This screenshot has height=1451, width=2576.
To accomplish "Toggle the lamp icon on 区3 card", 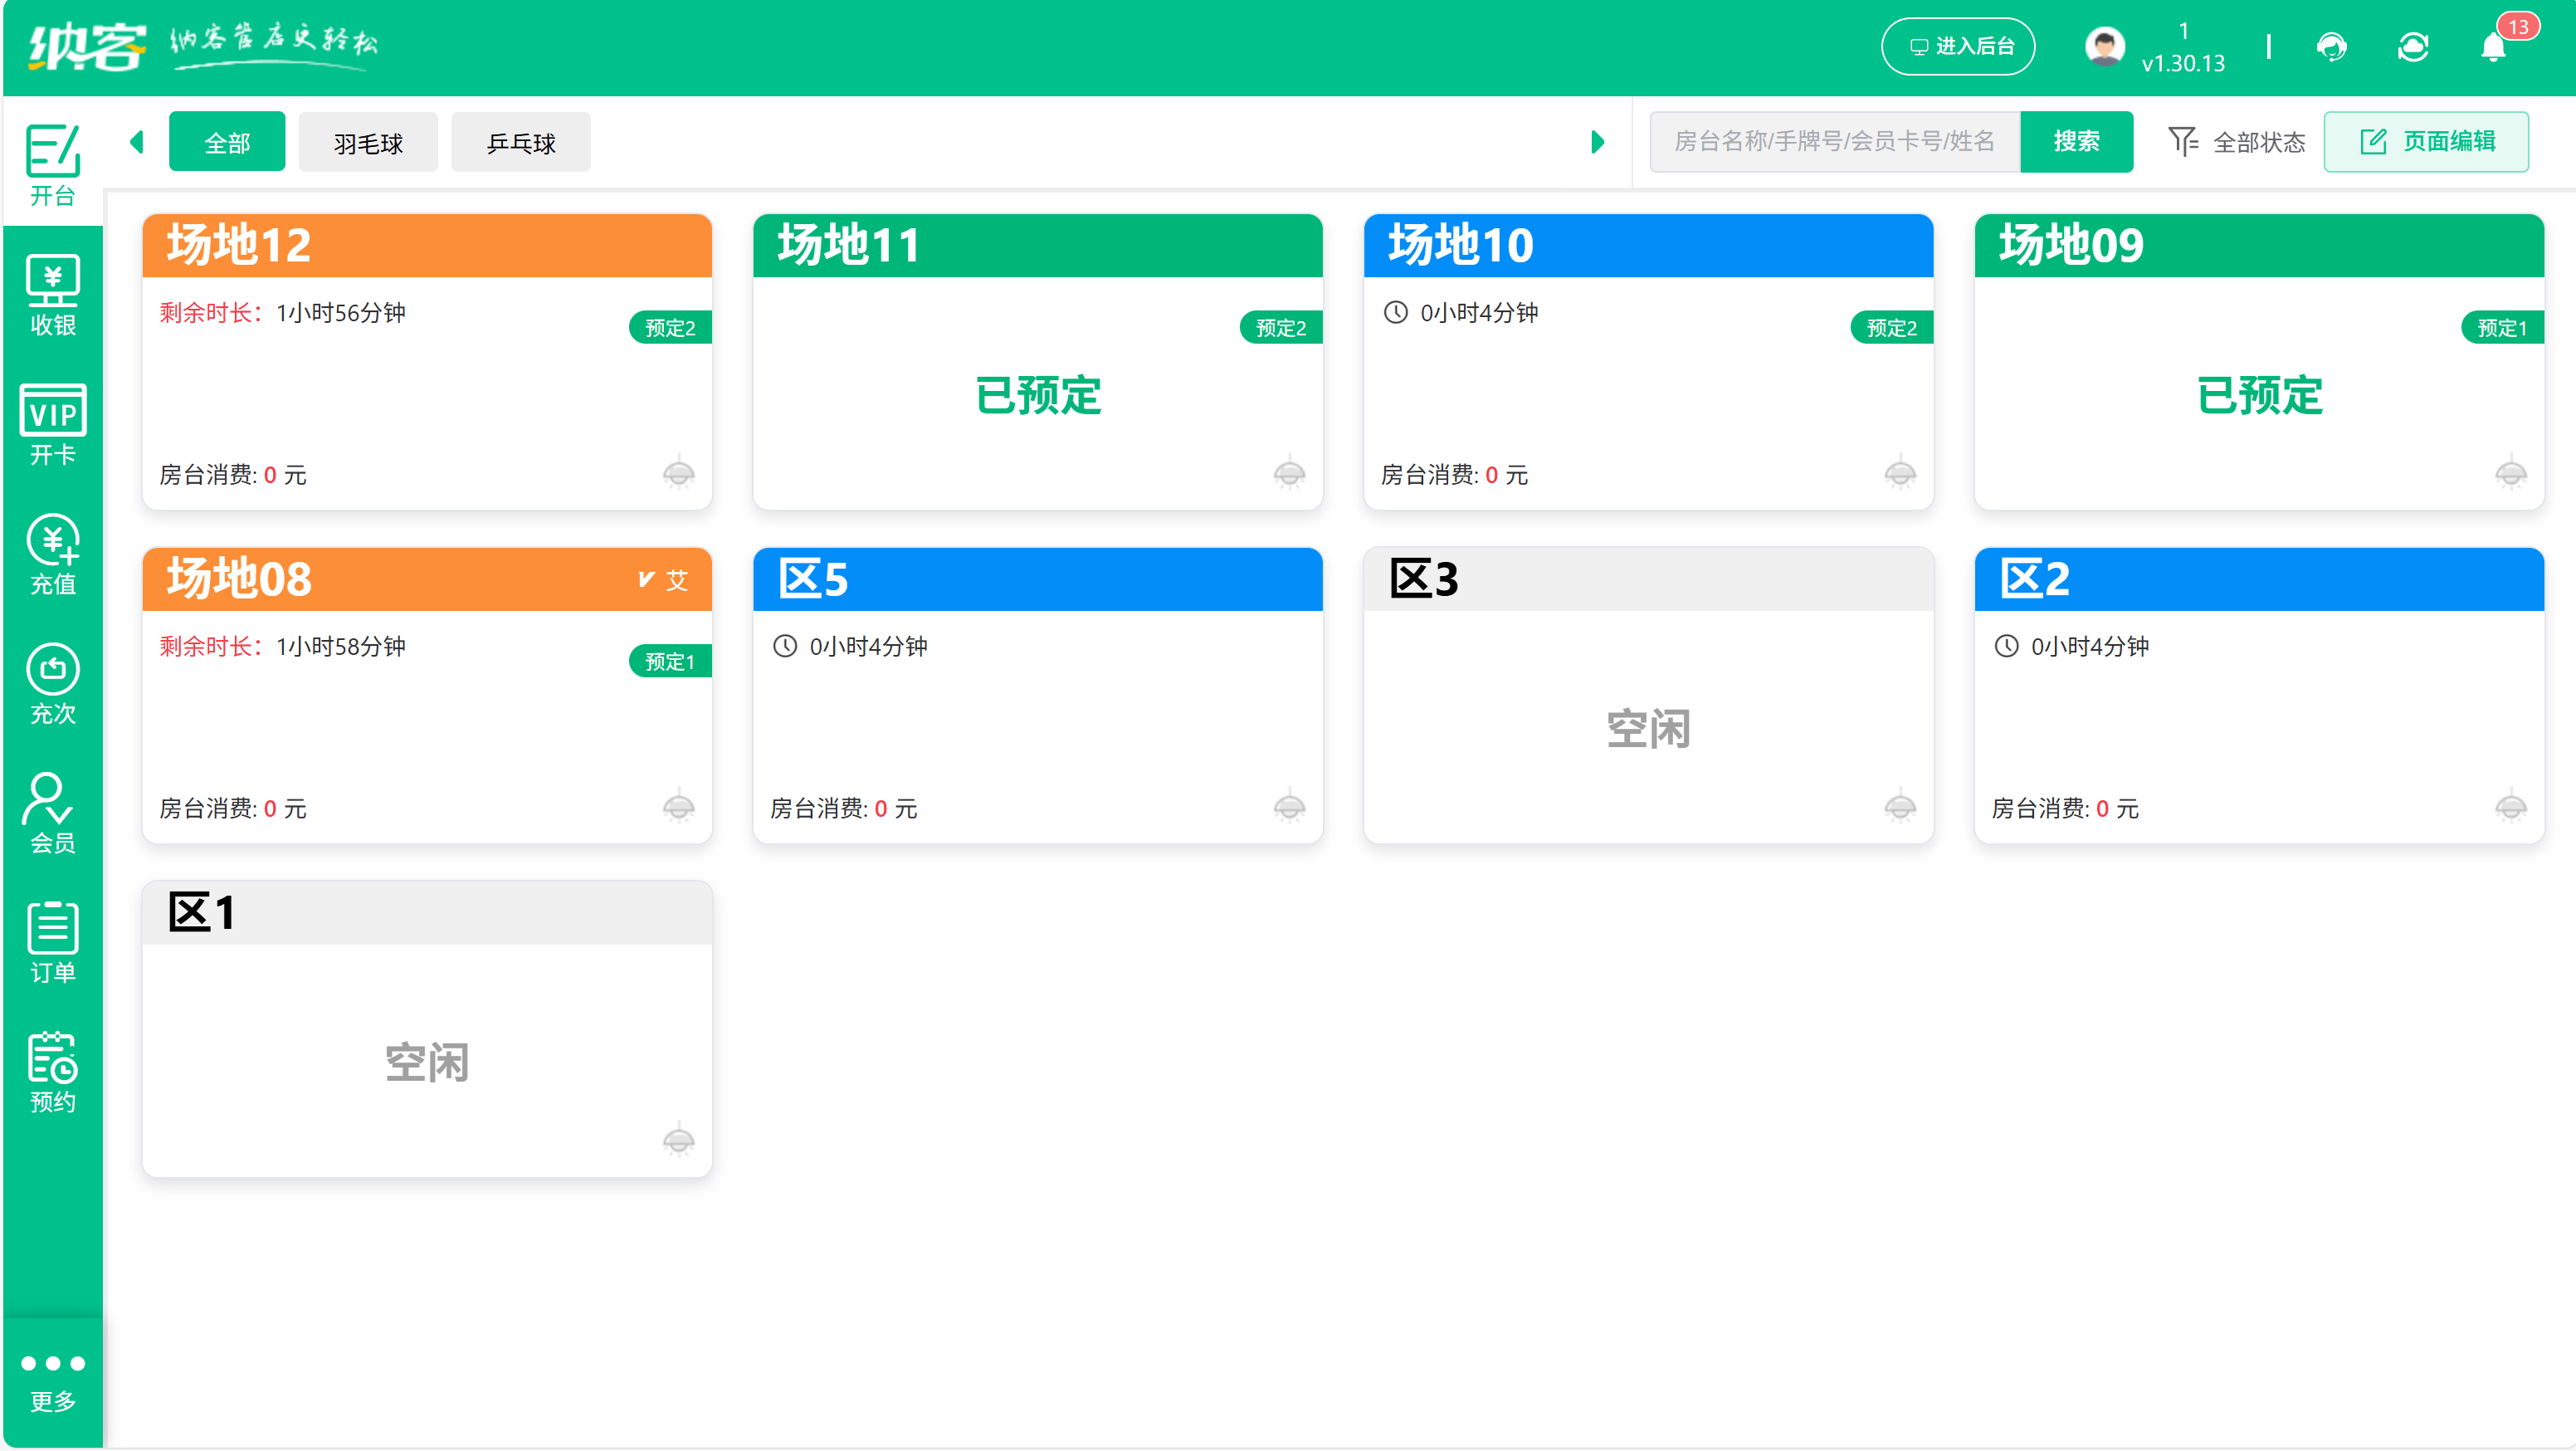I will click(1900, 806).
